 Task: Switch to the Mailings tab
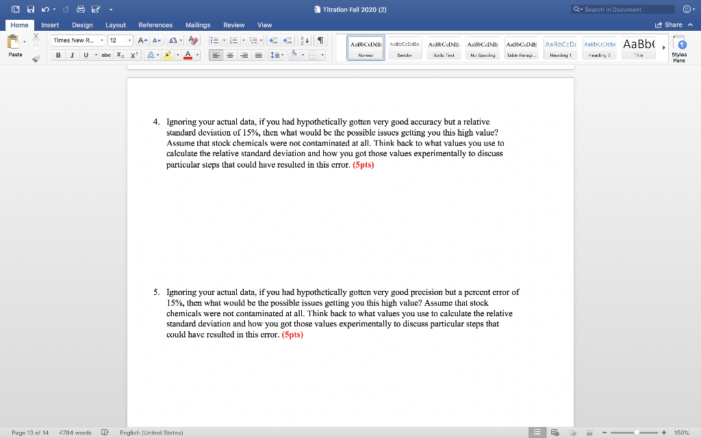coord(198,25)
